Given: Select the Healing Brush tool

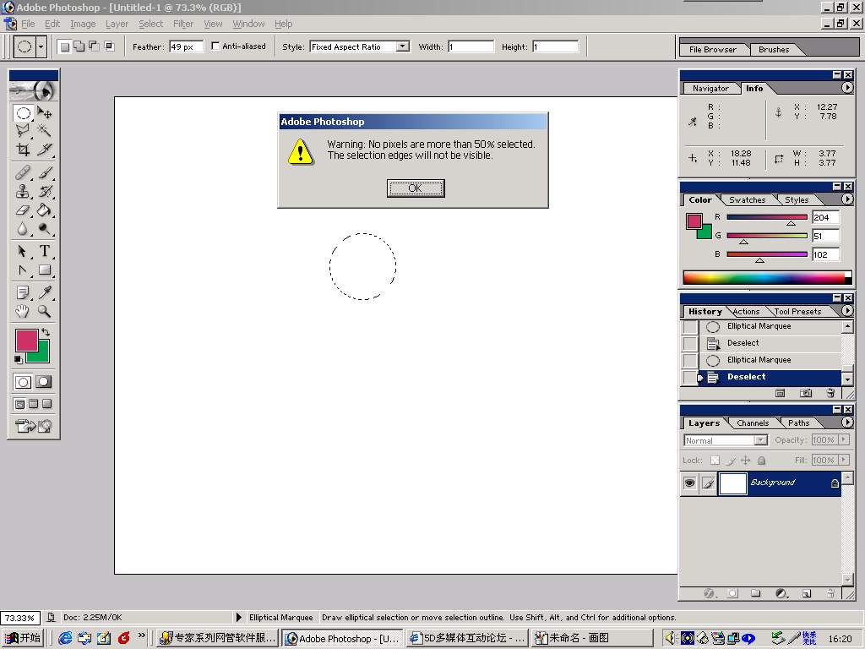Looking at the screenshot, I should (23, 172).
